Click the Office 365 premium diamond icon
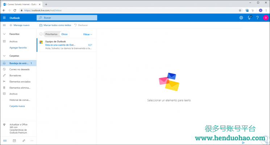The height and width of the screenshot is (145, 270). pyautogui.click(x=4, y=124)
